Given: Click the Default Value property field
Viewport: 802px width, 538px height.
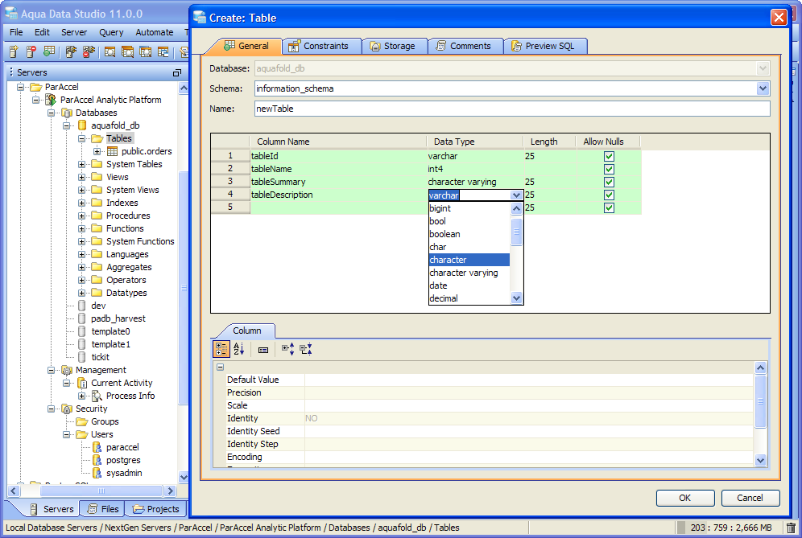Looking at the screenshot, I should click(x=528, y=380).
